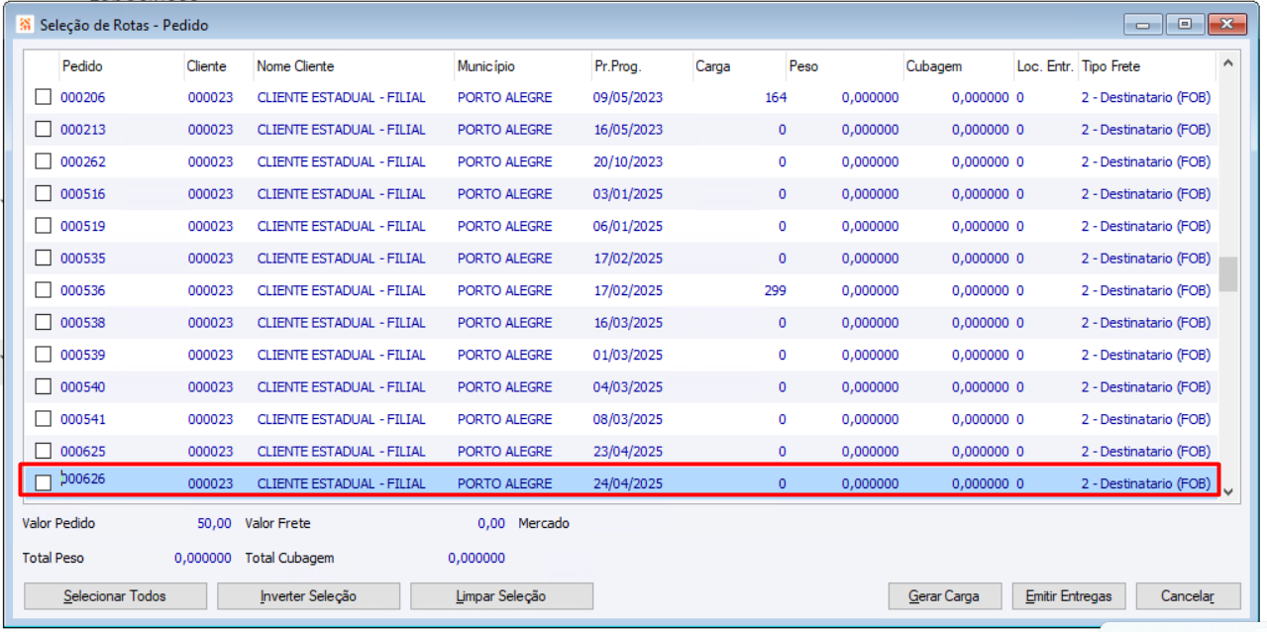
Task: Tick the checkbox for pedido 000519
Action: [x=43, y=226]
